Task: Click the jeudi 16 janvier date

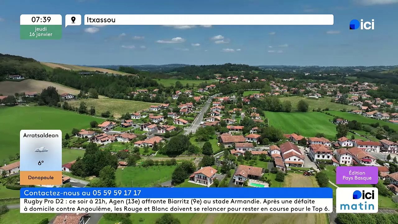Action: click(41, 32)
